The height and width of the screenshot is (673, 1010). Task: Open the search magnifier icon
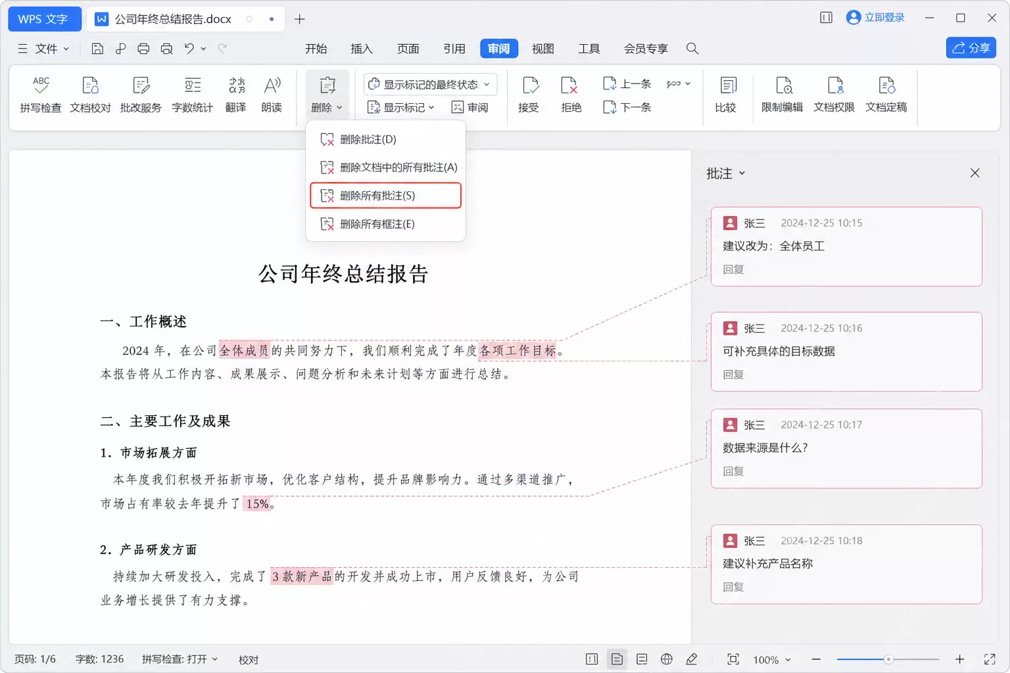692,49
